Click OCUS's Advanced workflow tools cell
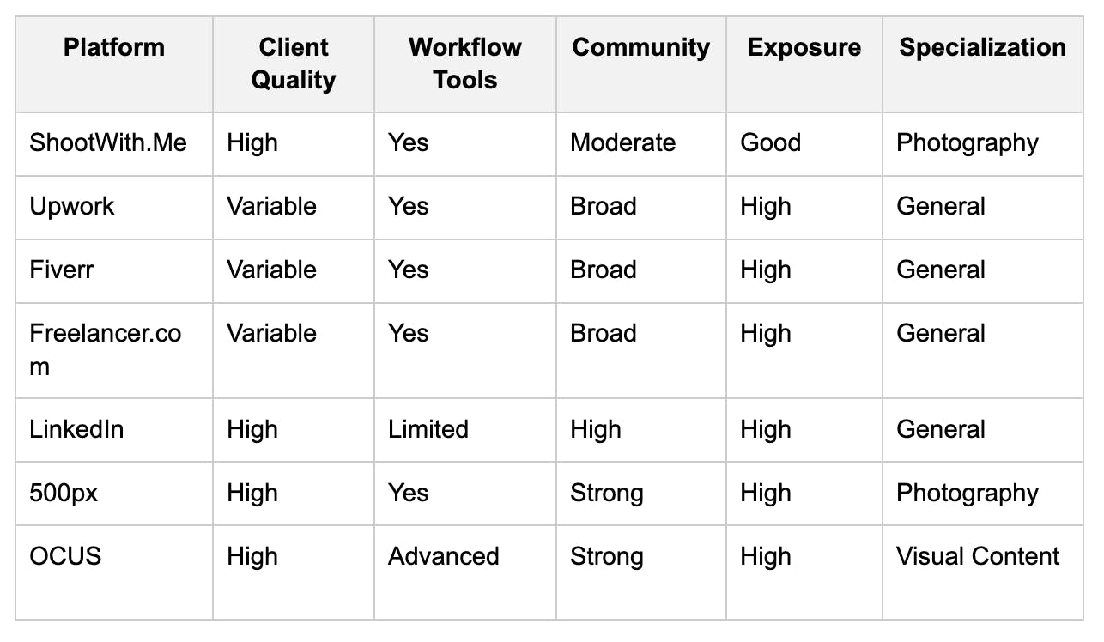 (443, 556)
